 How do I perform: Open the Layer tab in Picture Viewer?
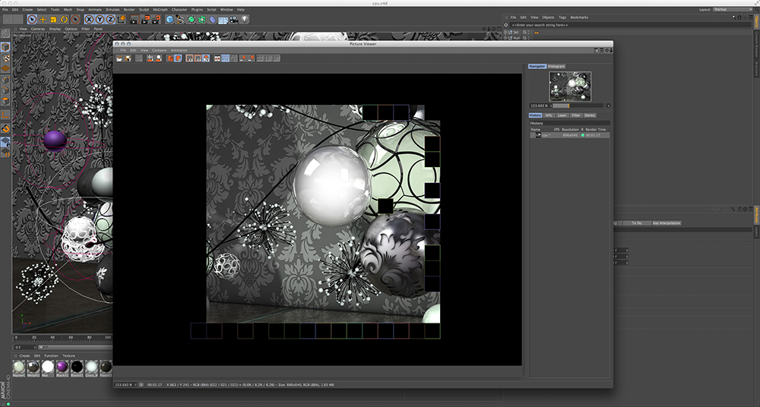562,115
